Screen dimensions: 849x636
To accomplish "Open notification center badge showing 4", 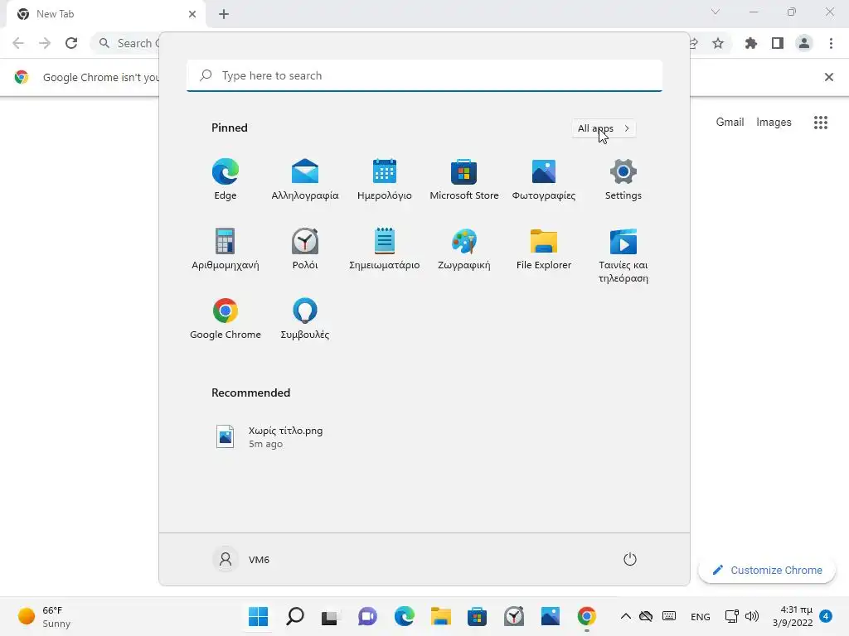I will (x=827, y=616).
